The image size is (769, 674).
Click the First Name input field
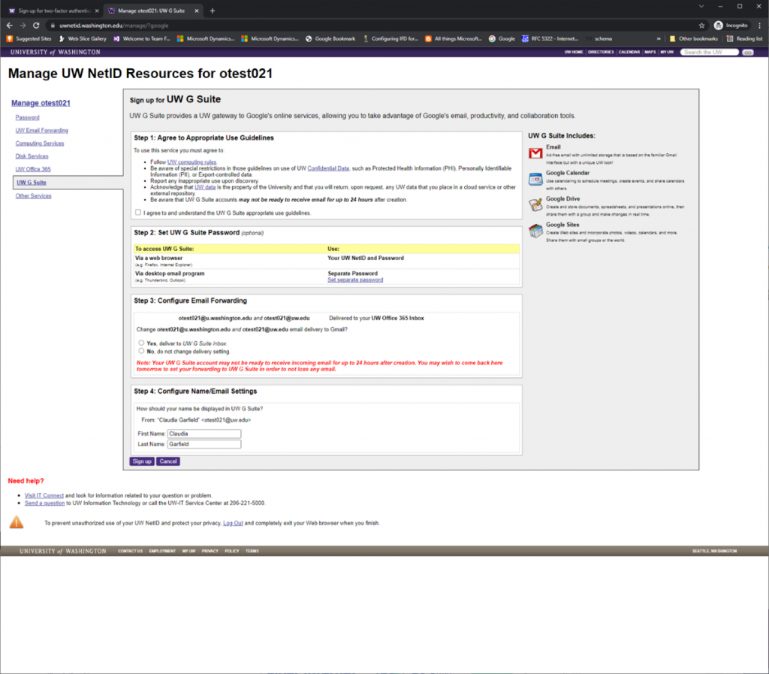[x=204, y=434]
